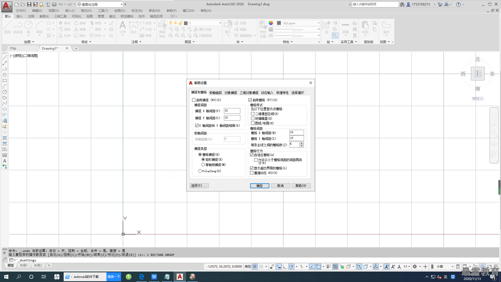Open the 绘图(D) menu
The image size is (501, 282).
pos(120,11)
